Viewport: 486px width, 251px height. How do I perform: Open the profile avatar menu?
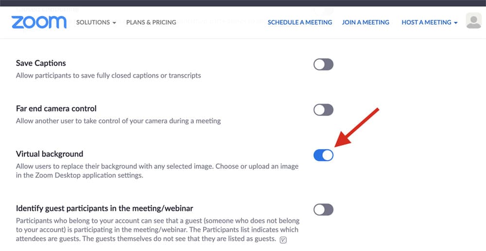point(473,21)
